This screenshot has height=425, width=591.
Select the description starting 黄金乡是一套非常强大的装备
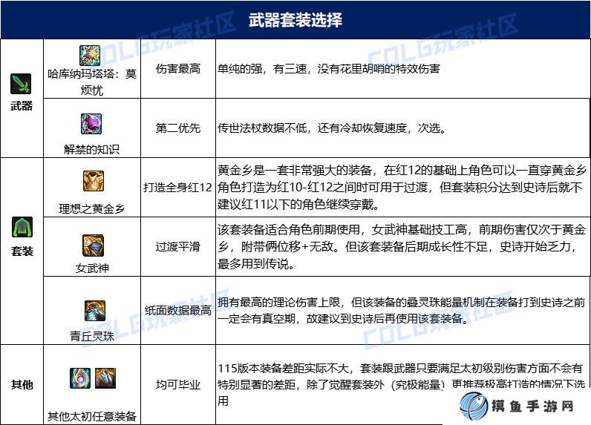click(402, 188)
